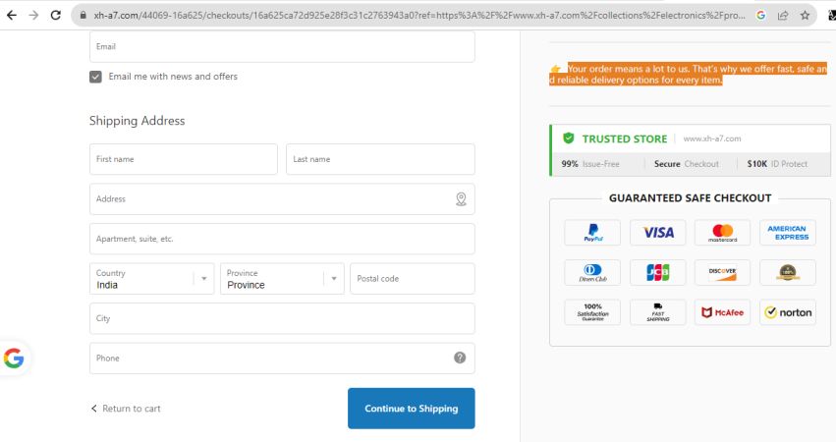Click the phone field help icon
The image size is (836, 442).
460,358
